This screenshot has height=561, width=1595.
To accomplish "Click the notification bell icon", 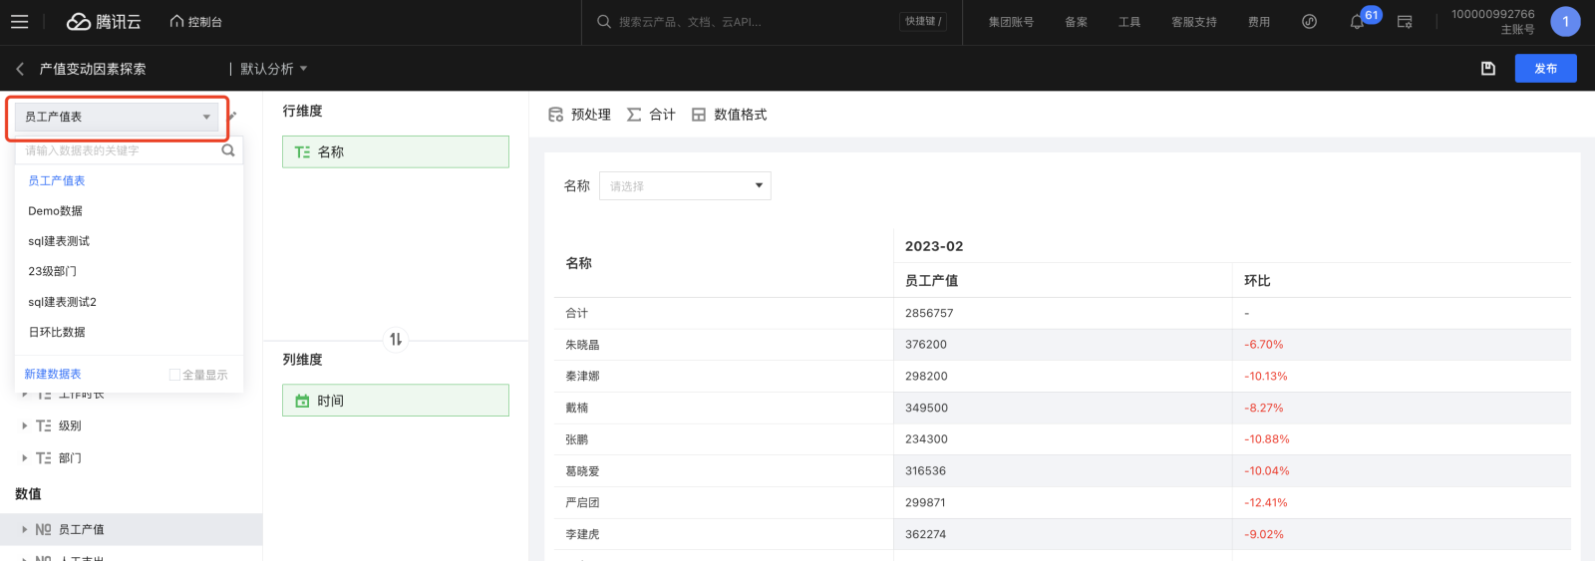I will (1357, 22).
